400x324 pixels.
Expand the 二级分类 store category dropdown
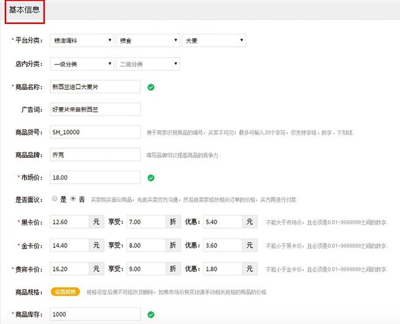148,64
